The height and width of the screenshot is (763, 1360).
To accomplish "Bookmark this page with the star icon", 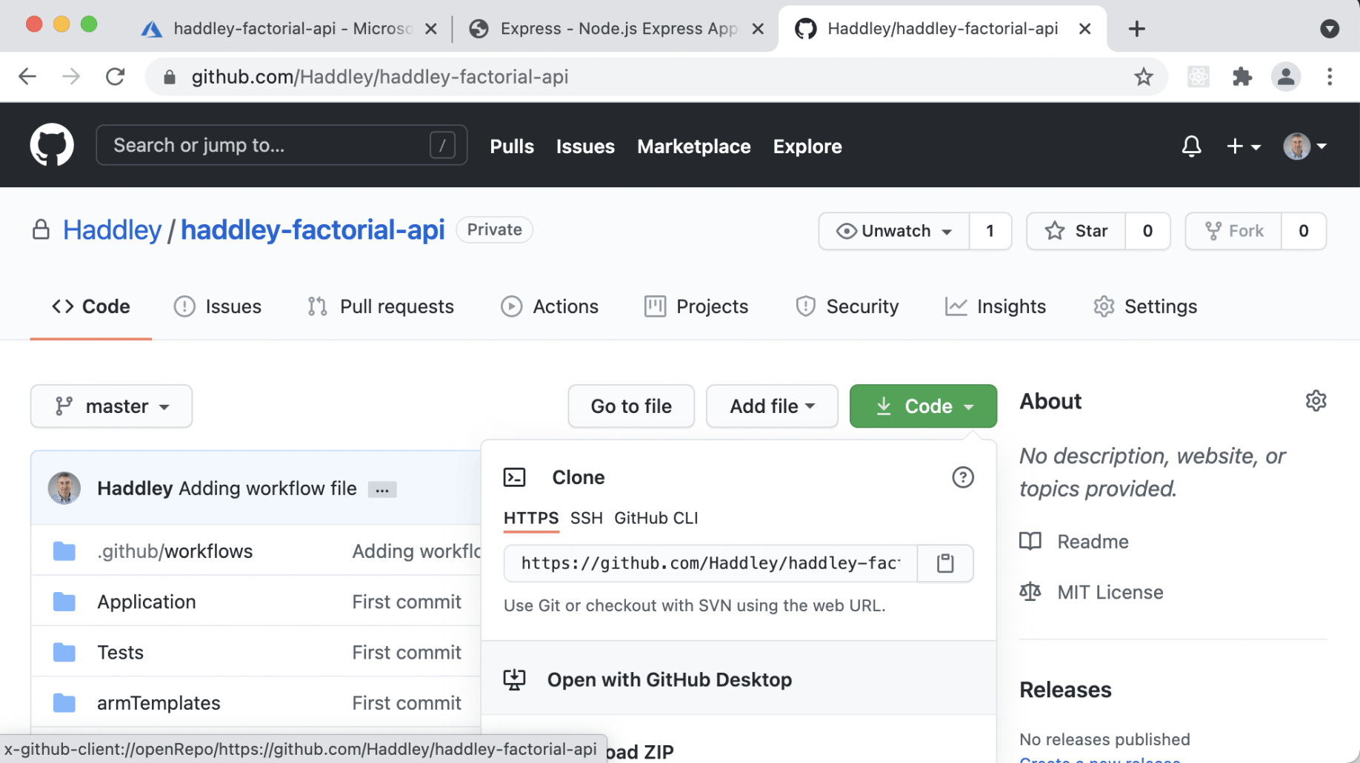I will (1143, 76).
